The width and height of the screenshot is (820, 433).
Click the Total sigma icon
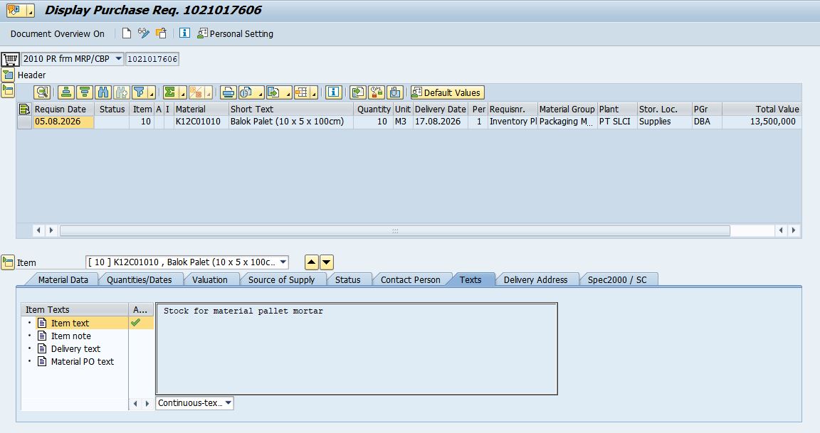pos(170,92)
